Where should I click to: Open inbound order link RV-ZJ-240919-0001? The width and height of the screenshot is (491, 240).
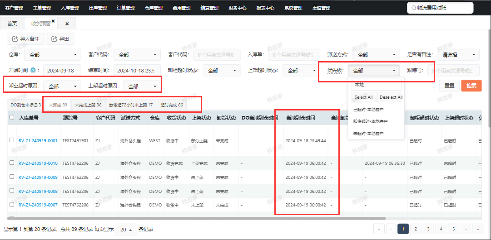pyautogui.click(x=38, y=140)
